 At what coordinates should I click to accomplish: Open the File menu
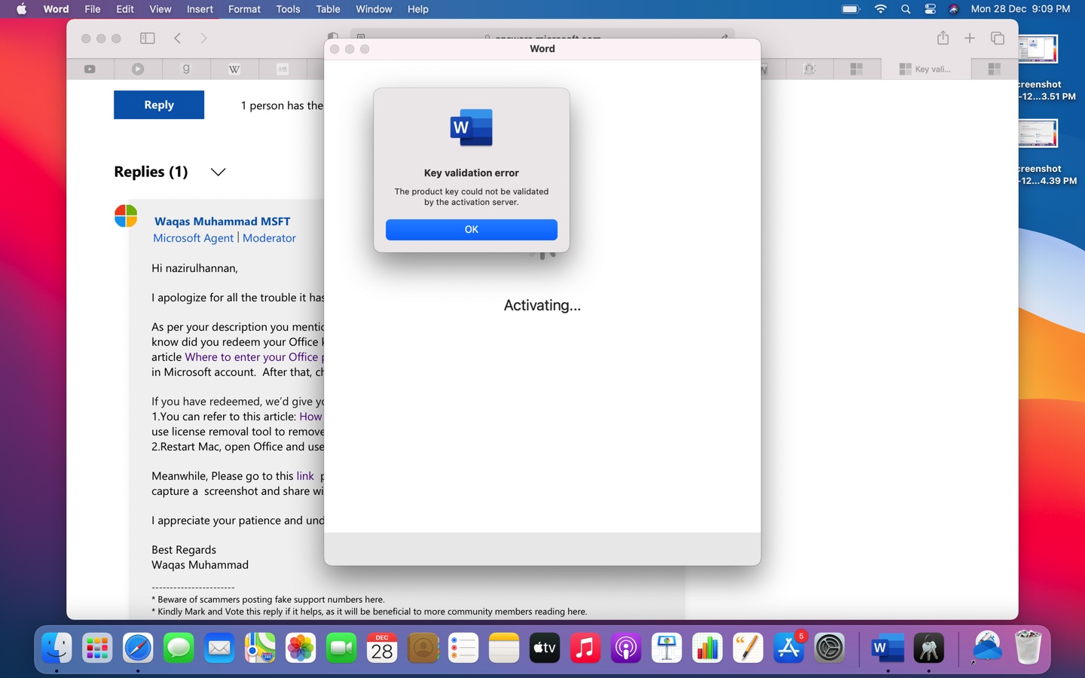pos(93,9)
